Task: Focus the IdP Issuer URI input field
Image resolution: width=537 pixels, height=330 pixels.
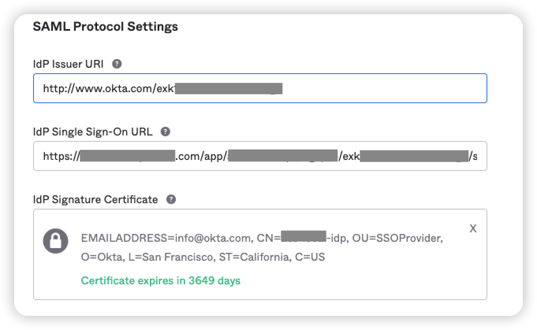Action: point(260,88)
